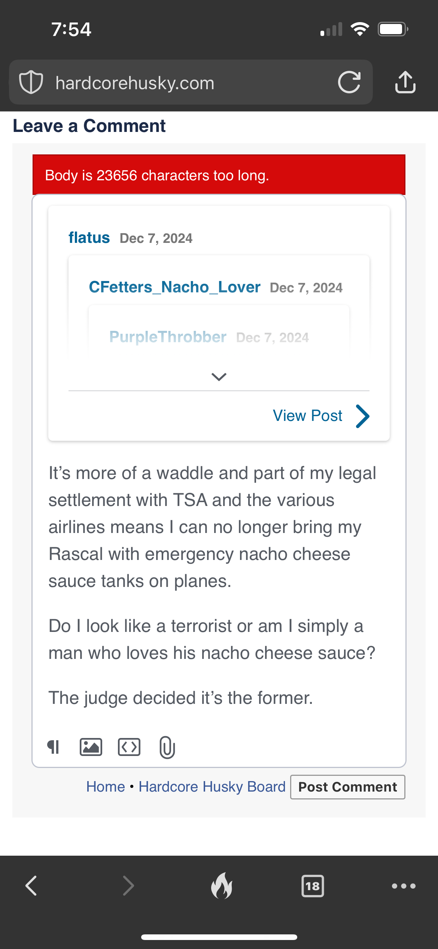The width and height of the screenshot is (438, 949).
Task: Open View Post link
Action: (307, 416)
